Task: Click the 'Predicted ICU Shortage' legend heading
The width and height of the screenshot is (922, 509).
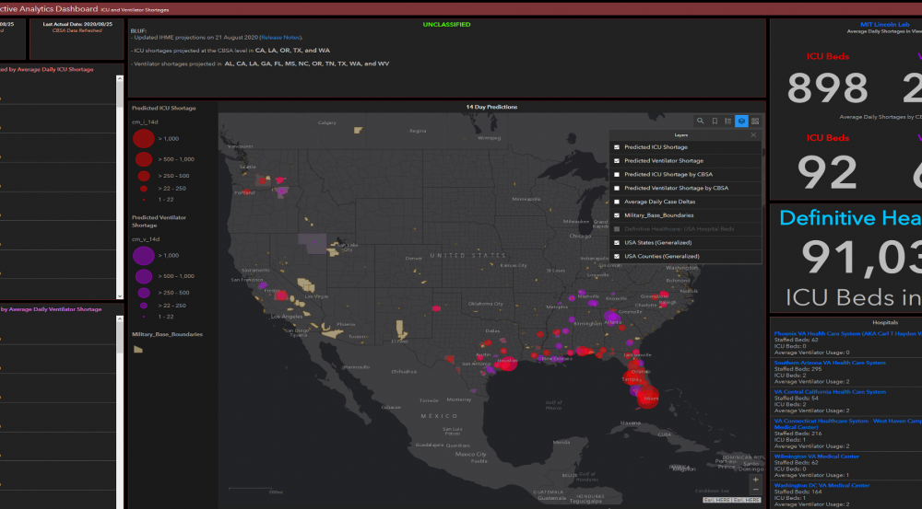Action: click(x=164, y=108)
